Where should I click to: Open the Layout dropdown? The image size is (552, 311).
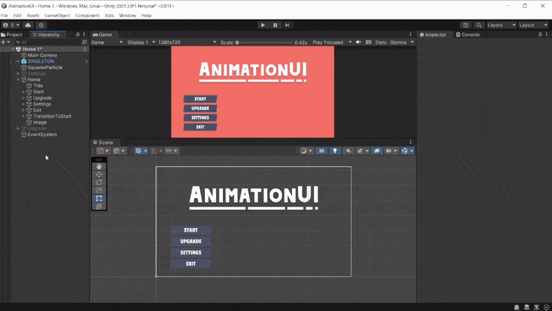(x=532, y=25)
